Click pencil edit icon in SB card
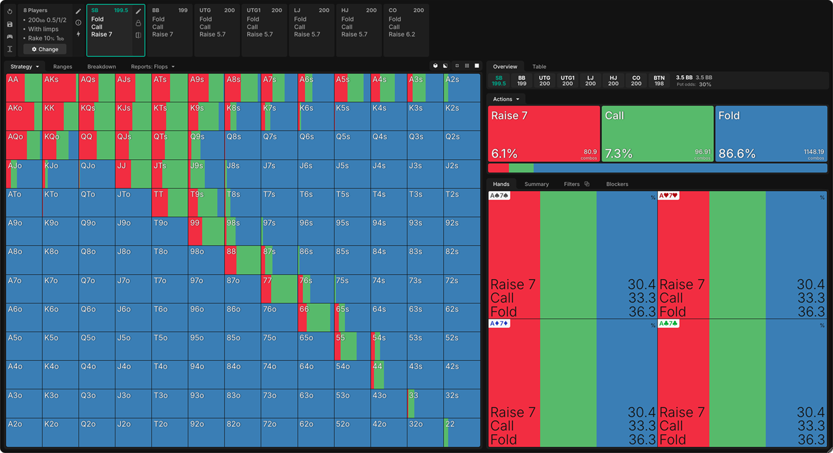 138,11
